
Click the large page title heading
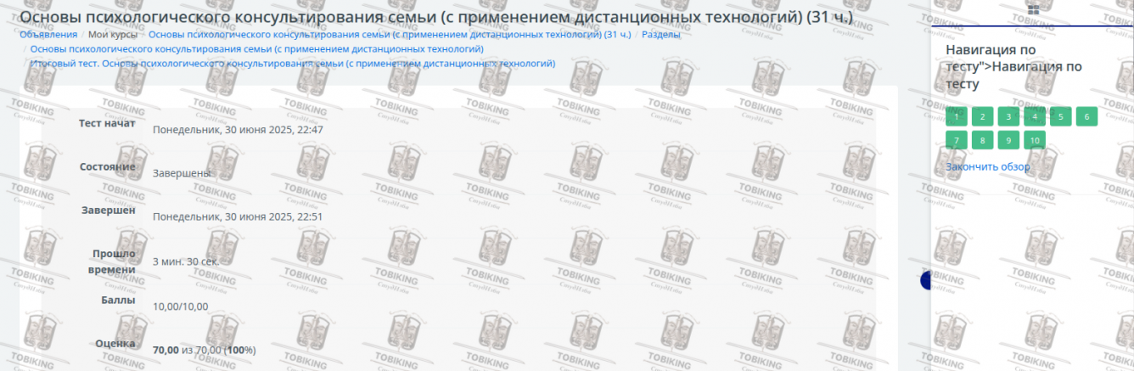436,17
